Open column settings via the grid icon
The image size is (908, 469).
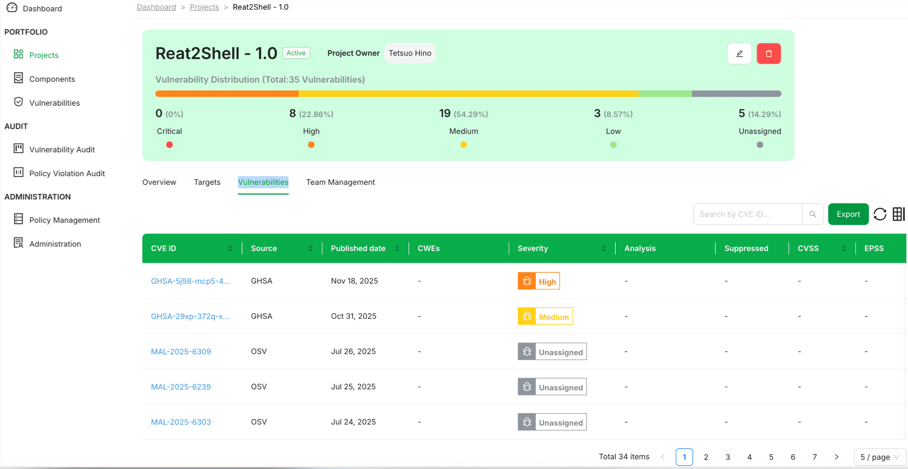pos(899,214)
